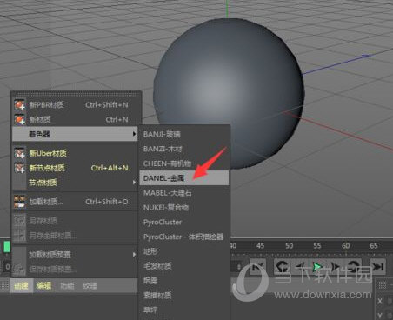Open the 创建 tab in material manager
Image resolution: width=393 pixels, height=320 pixels.
click(x=22, y=286)
